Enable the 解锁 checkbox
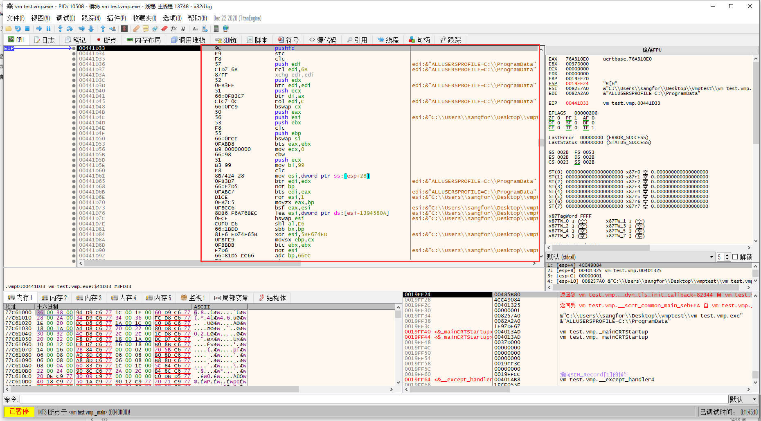The width and height of the screenshot is (761, 421). pyautogui.click(x=735, y=257)
